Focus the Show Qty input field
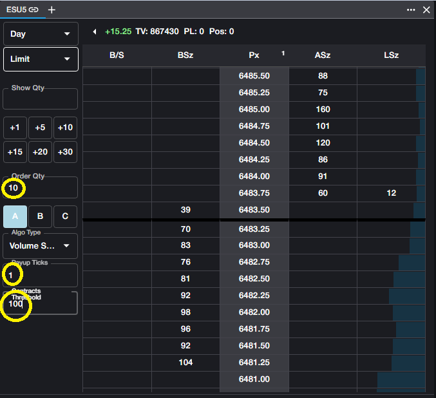 (x=41, y=100)
